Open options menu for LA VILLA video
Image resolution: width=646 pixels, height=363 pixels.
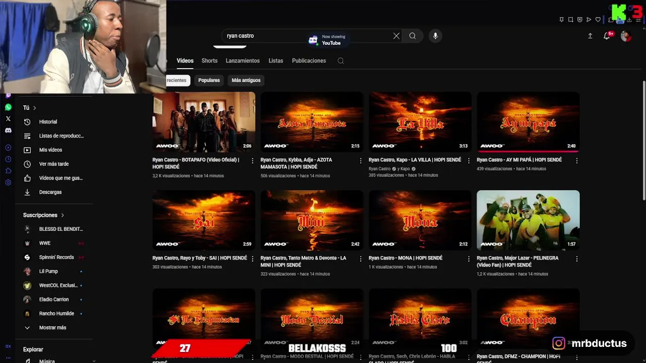469,161
